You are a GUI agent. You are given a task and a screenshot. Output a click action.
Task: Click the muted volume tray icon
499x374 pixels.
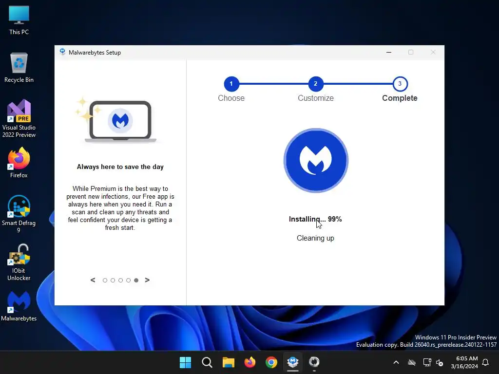click(440, 362)
